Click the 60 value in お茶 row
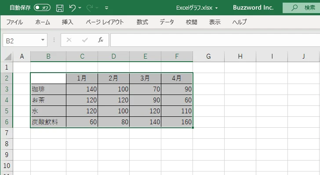This screenshot has width=320, height=175. coord(177,100)
